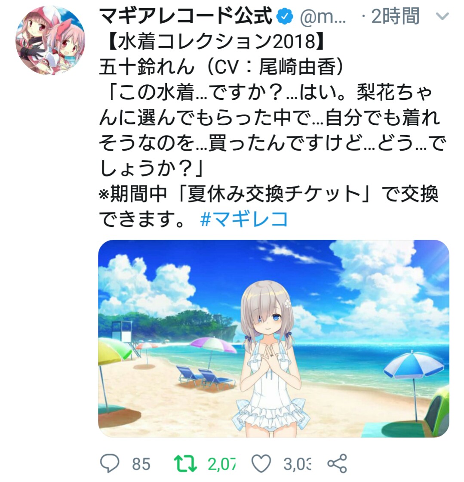Image resolution: width=464 pixels, height=482 pixels.
Task: Click the truncated @m... handle
Action: click(323, 17)
